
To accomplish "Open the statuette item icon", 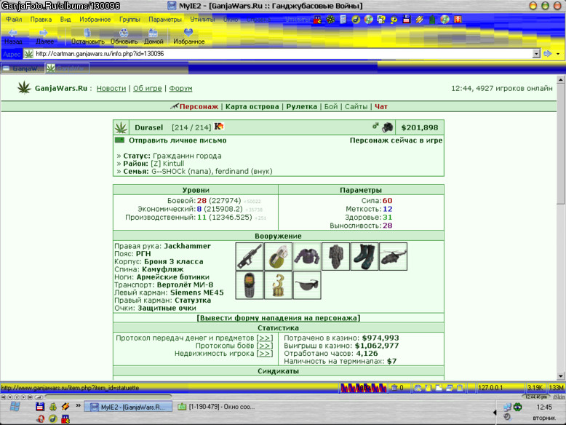I will pyautogui.click(x=278, y=285).
